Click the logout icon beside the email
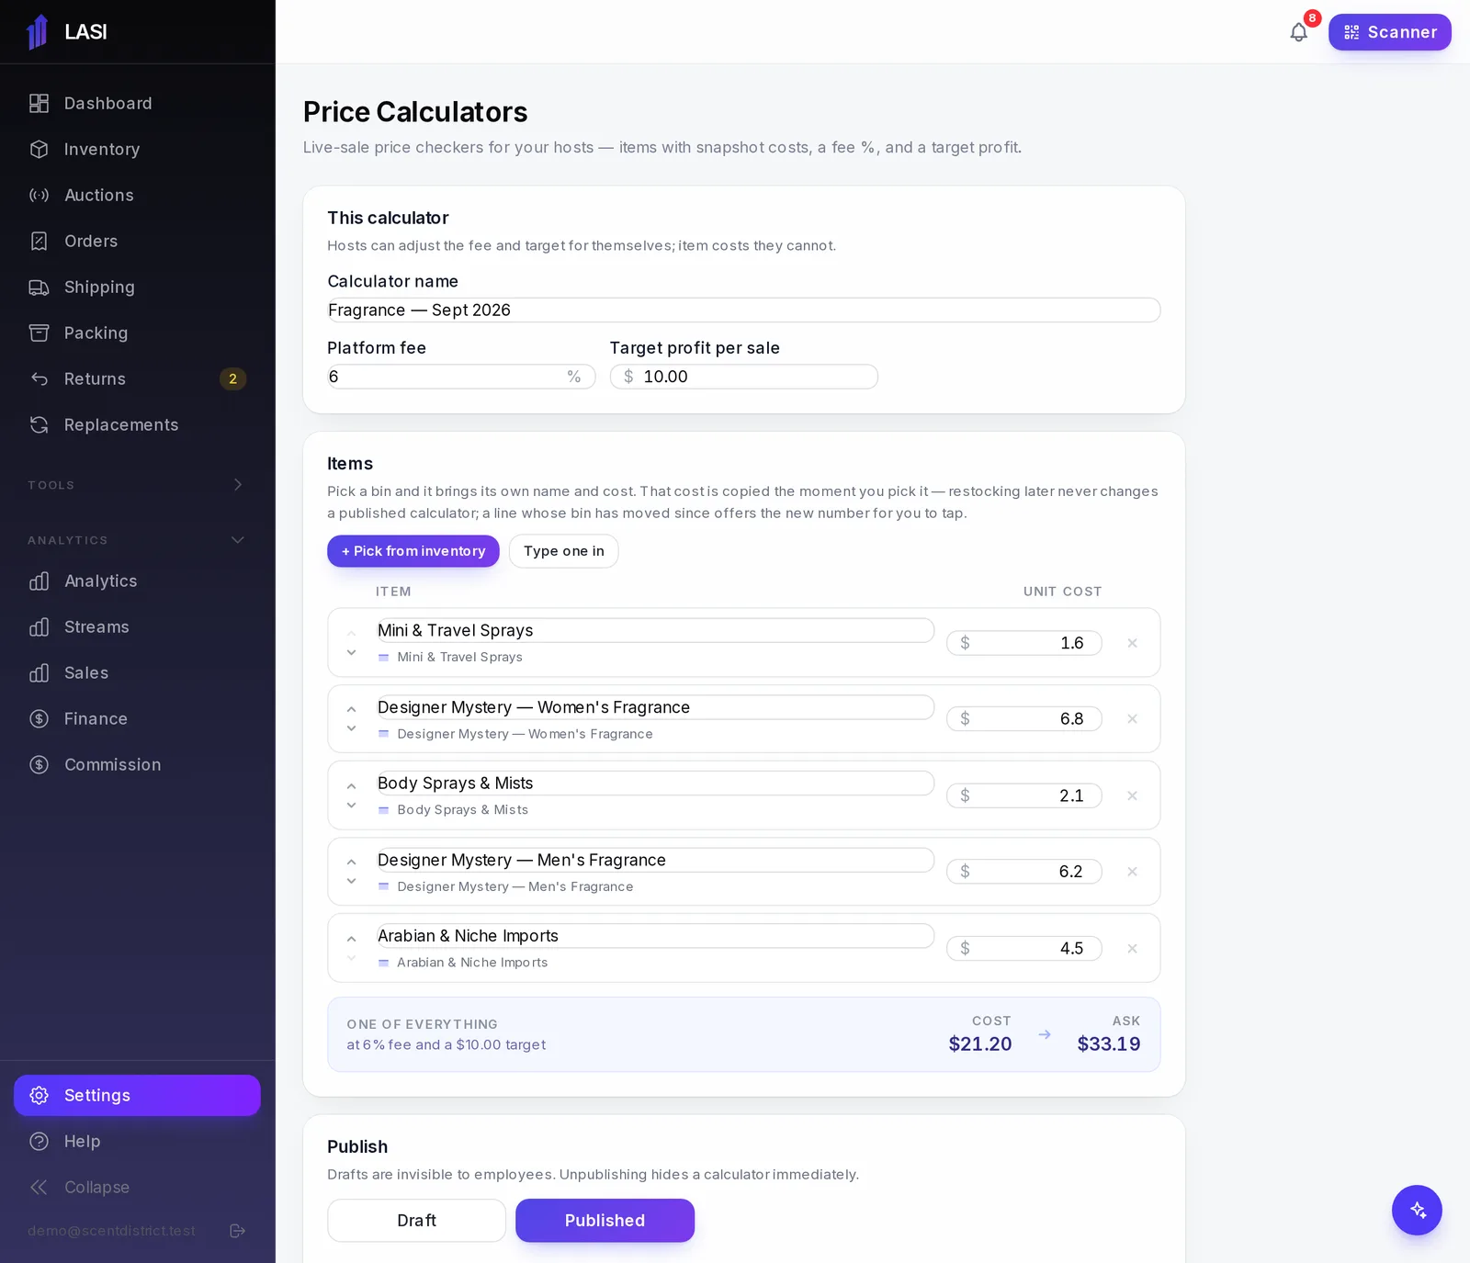This screenshot has width=1470, height=1263. click(x=237, y=1231)
